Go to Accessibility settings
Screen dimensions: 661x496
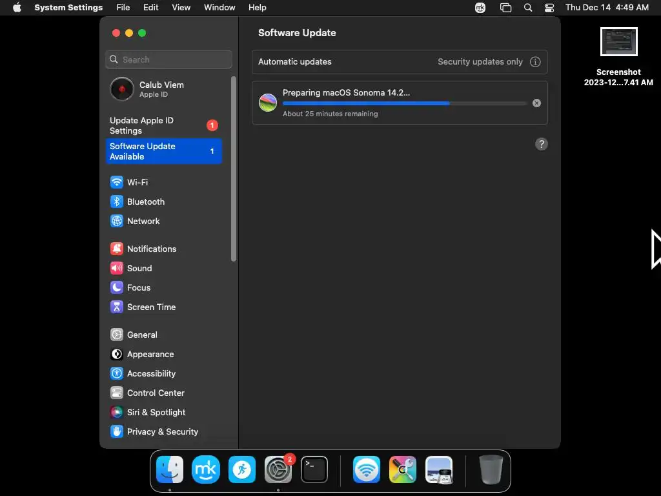(163, 374)
